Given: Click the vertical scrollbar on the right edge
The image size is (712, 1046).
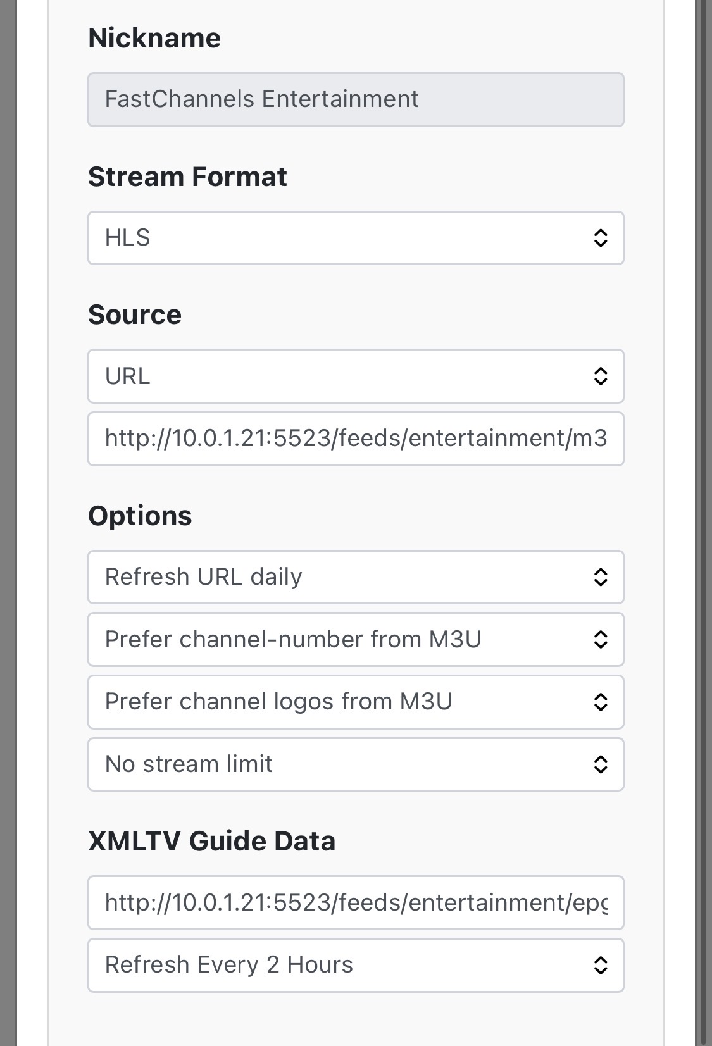Looking at the screenshot, I should pos(702,506).
